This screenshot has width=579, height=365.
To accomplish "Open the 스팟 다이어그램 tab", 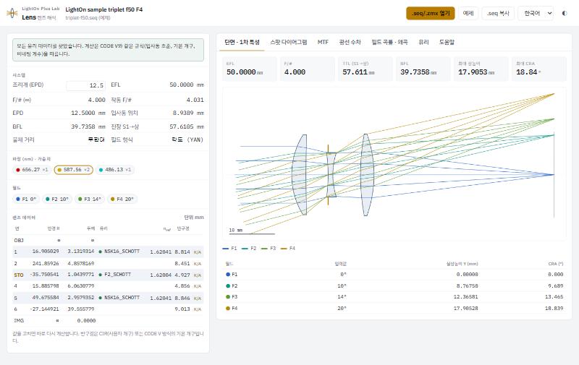I will click(x=288, y=42).
